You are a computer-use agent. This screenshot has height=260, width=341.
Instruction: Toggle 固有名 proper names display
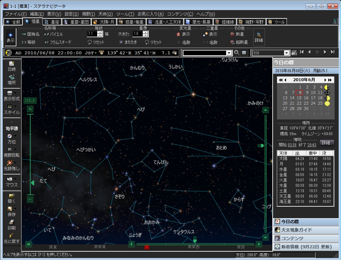pos(30,34)
